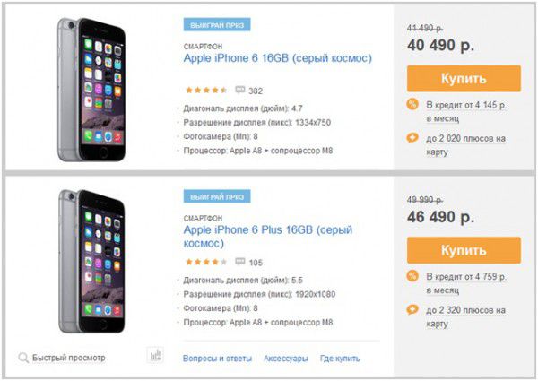Click Быстрый просмотр quick view link
Viewport: 538px width, 381px height.
click(69, 358)
